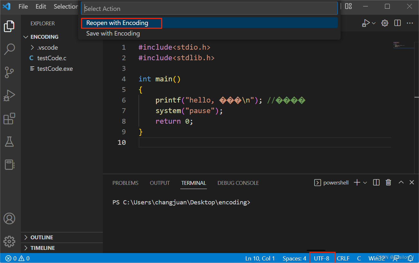Click the system("pause"); line
This screenshot has width=419, height=263.
coord(189,111)
